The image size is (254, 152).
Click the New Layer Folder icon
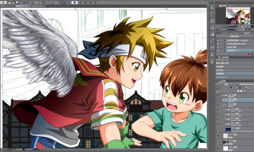click(x=244, y=91)
